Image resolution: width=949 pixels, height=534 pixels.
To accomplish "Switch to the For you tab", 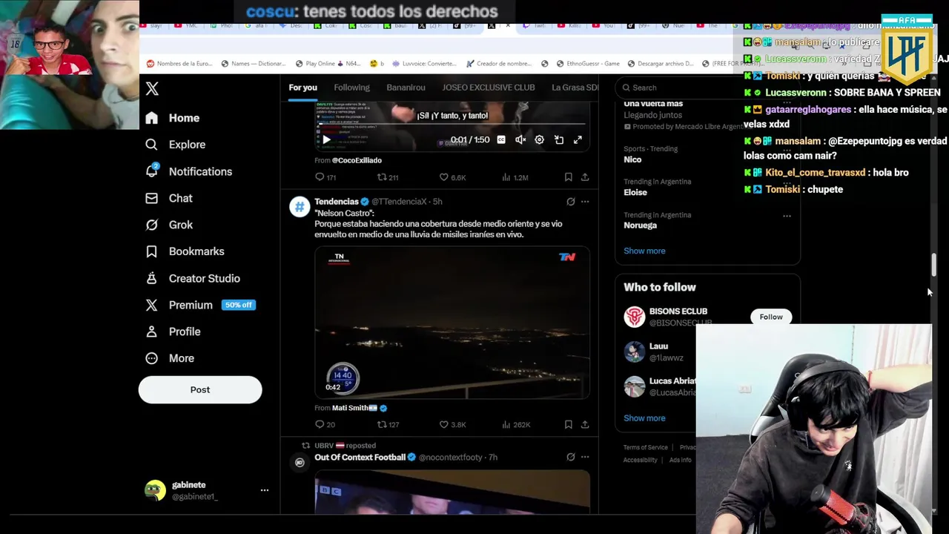I will click(302, 88).
